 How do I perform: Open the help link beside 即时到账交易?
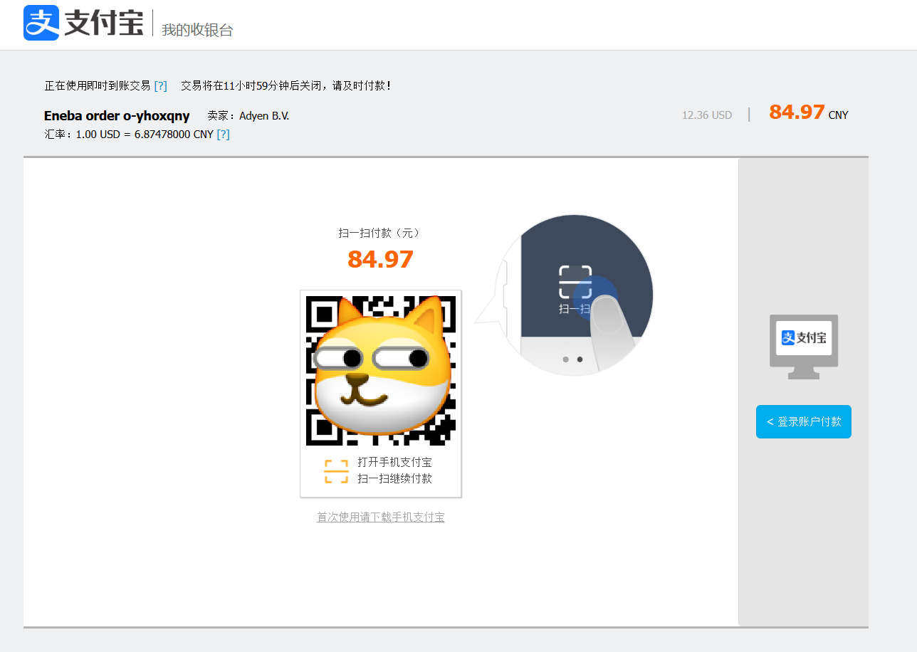click(x=160, y=85)
